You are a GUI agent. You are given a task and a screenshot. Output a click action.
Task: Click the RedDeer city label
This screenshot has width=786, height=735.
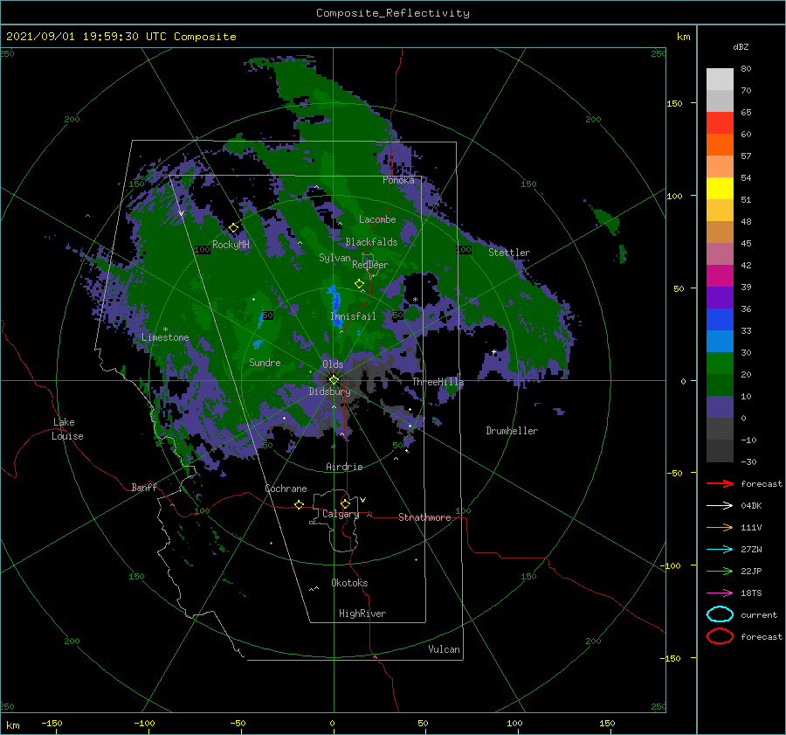[370, 265]
